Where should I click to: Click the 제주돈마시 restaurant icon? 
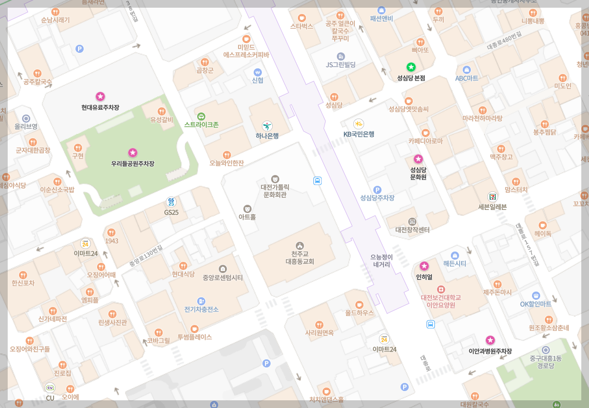(498, 284)
